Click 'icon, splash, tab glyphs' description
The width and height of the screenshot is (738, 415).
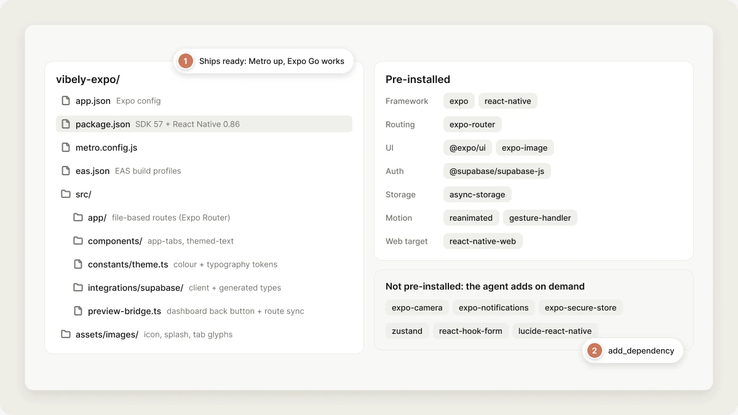click(188, 334)
